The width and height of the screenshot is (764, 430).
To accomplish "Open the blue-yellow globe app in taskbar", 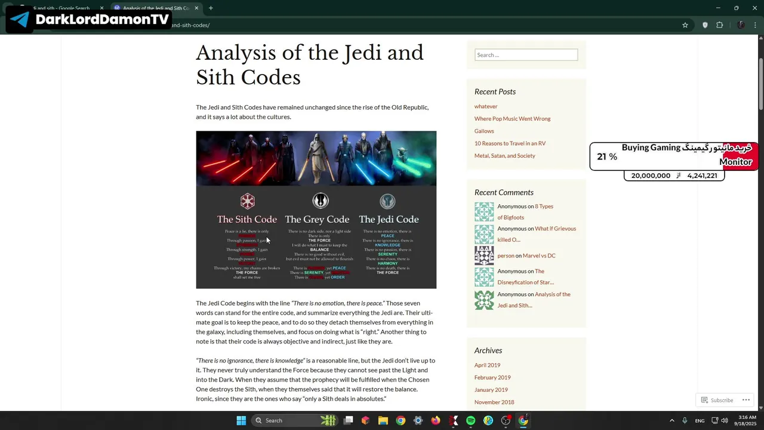I will pos(488,420).
